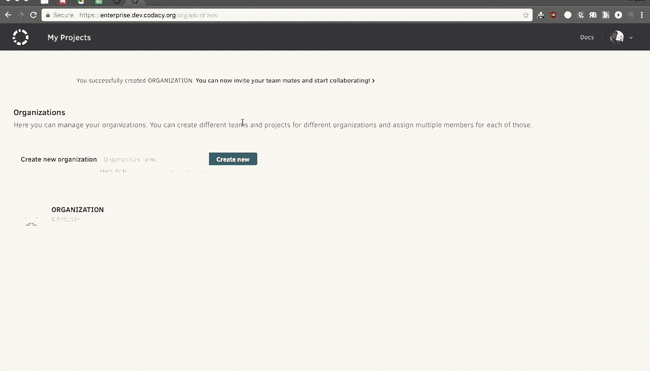This screenshot has width=650, height=371.
Task: Open the Docs link
Action: tap(587, 37)
